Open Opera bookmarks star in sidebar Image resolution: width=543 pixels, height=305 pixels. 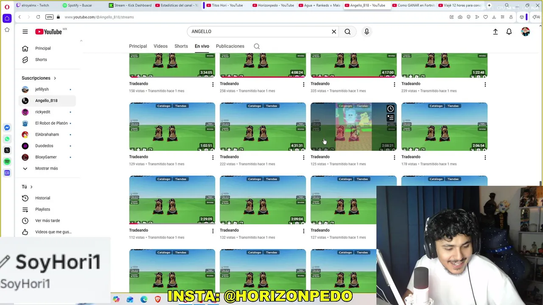pyautogui.click(x=7, y=30)
